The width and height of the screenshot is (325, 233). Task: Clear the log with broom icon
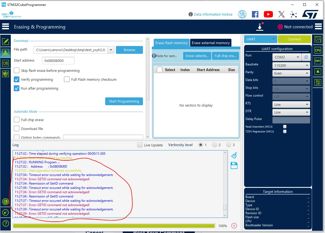234,155
